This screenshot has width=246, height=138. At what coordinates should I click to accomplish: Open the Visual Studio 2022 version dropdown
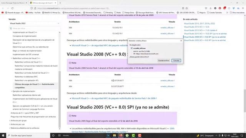point(34,23)
